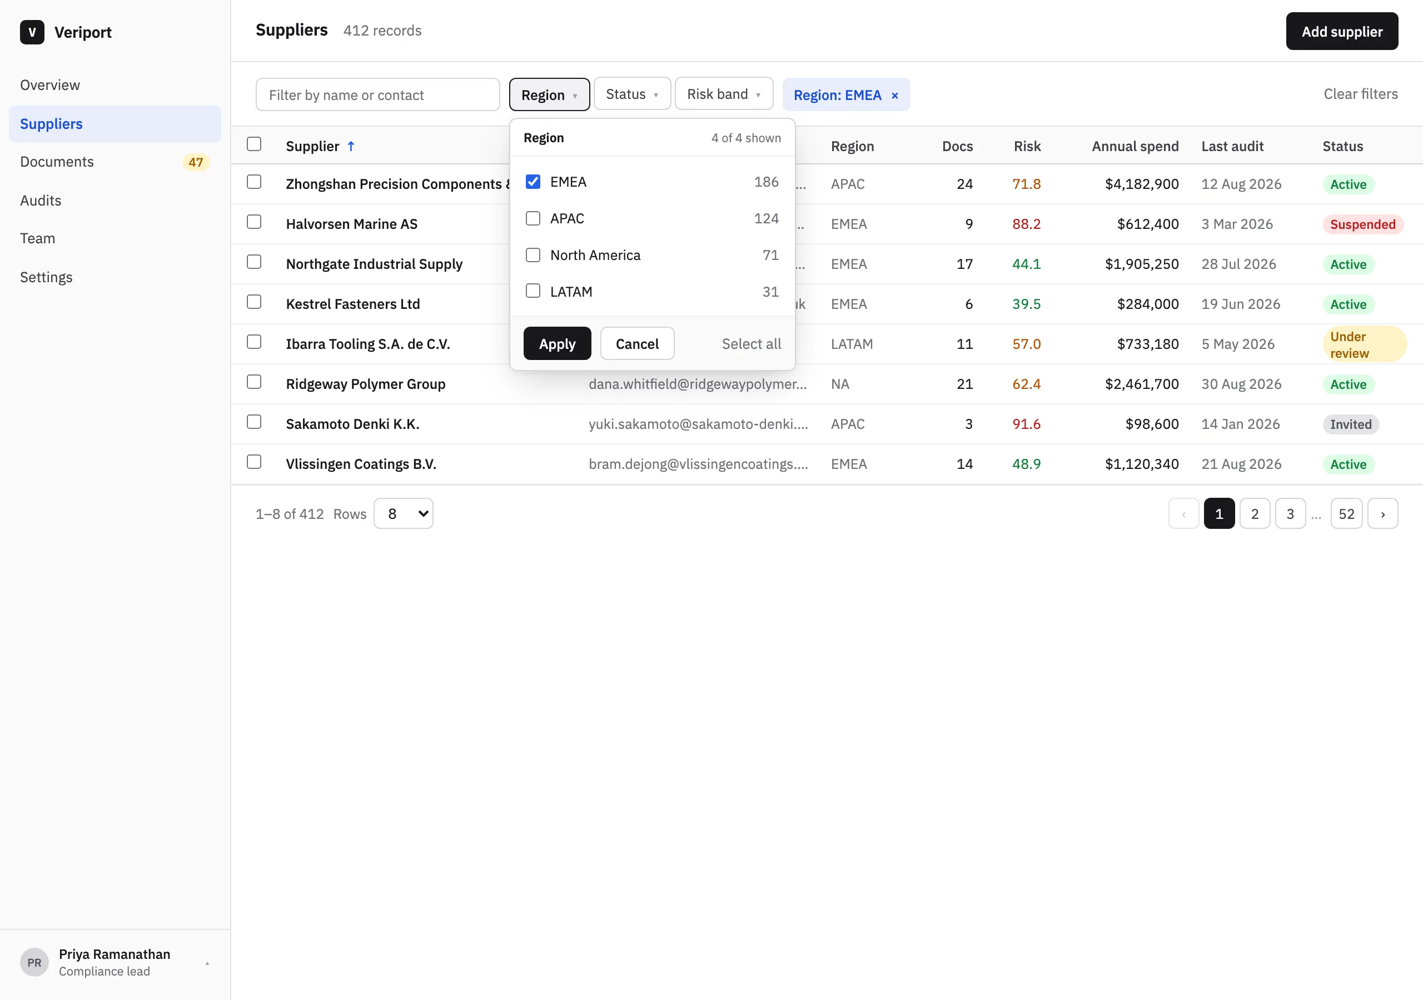The width and height of the screenshot is (1423, 1000).
Task: Expand the Priya Ramanathan account menu caret
Action: [207, 963]
